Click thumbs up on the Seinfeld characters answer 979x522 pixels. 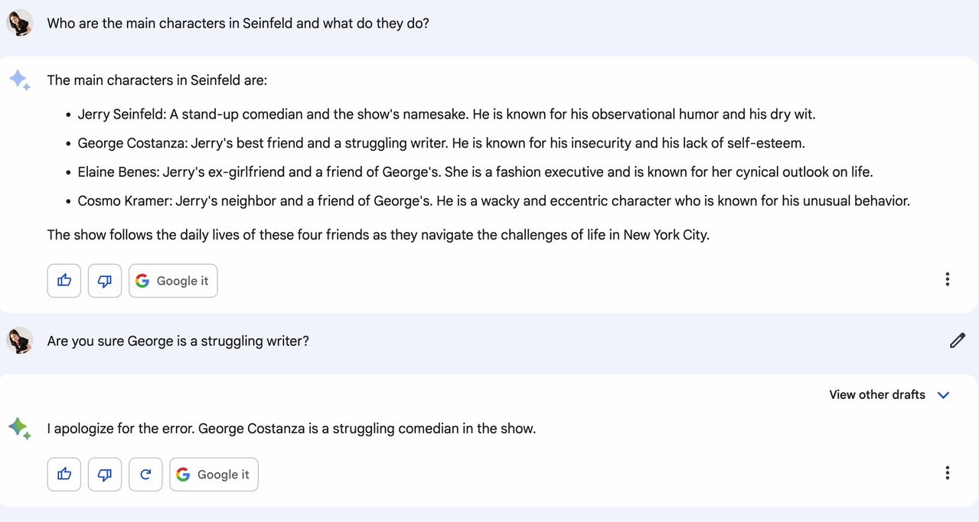64,281
